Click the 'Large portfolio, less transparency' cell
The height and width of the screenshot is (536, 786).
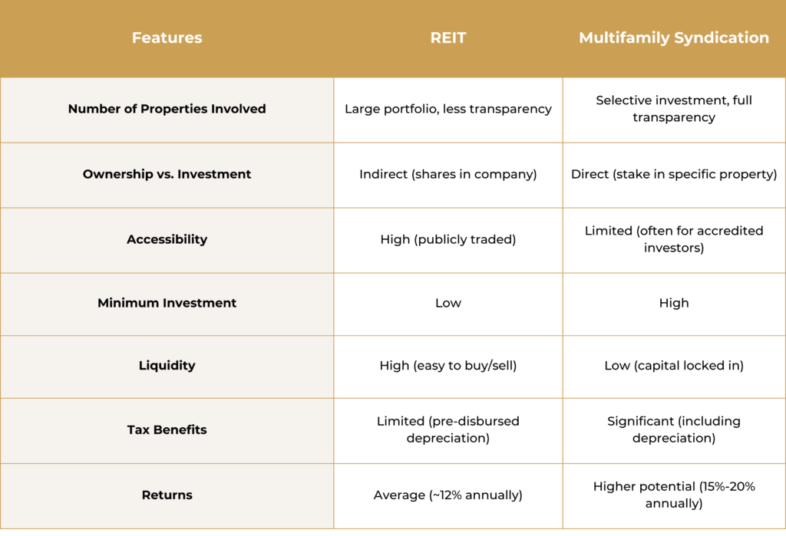pyautogui.click(x=448, y=109)
